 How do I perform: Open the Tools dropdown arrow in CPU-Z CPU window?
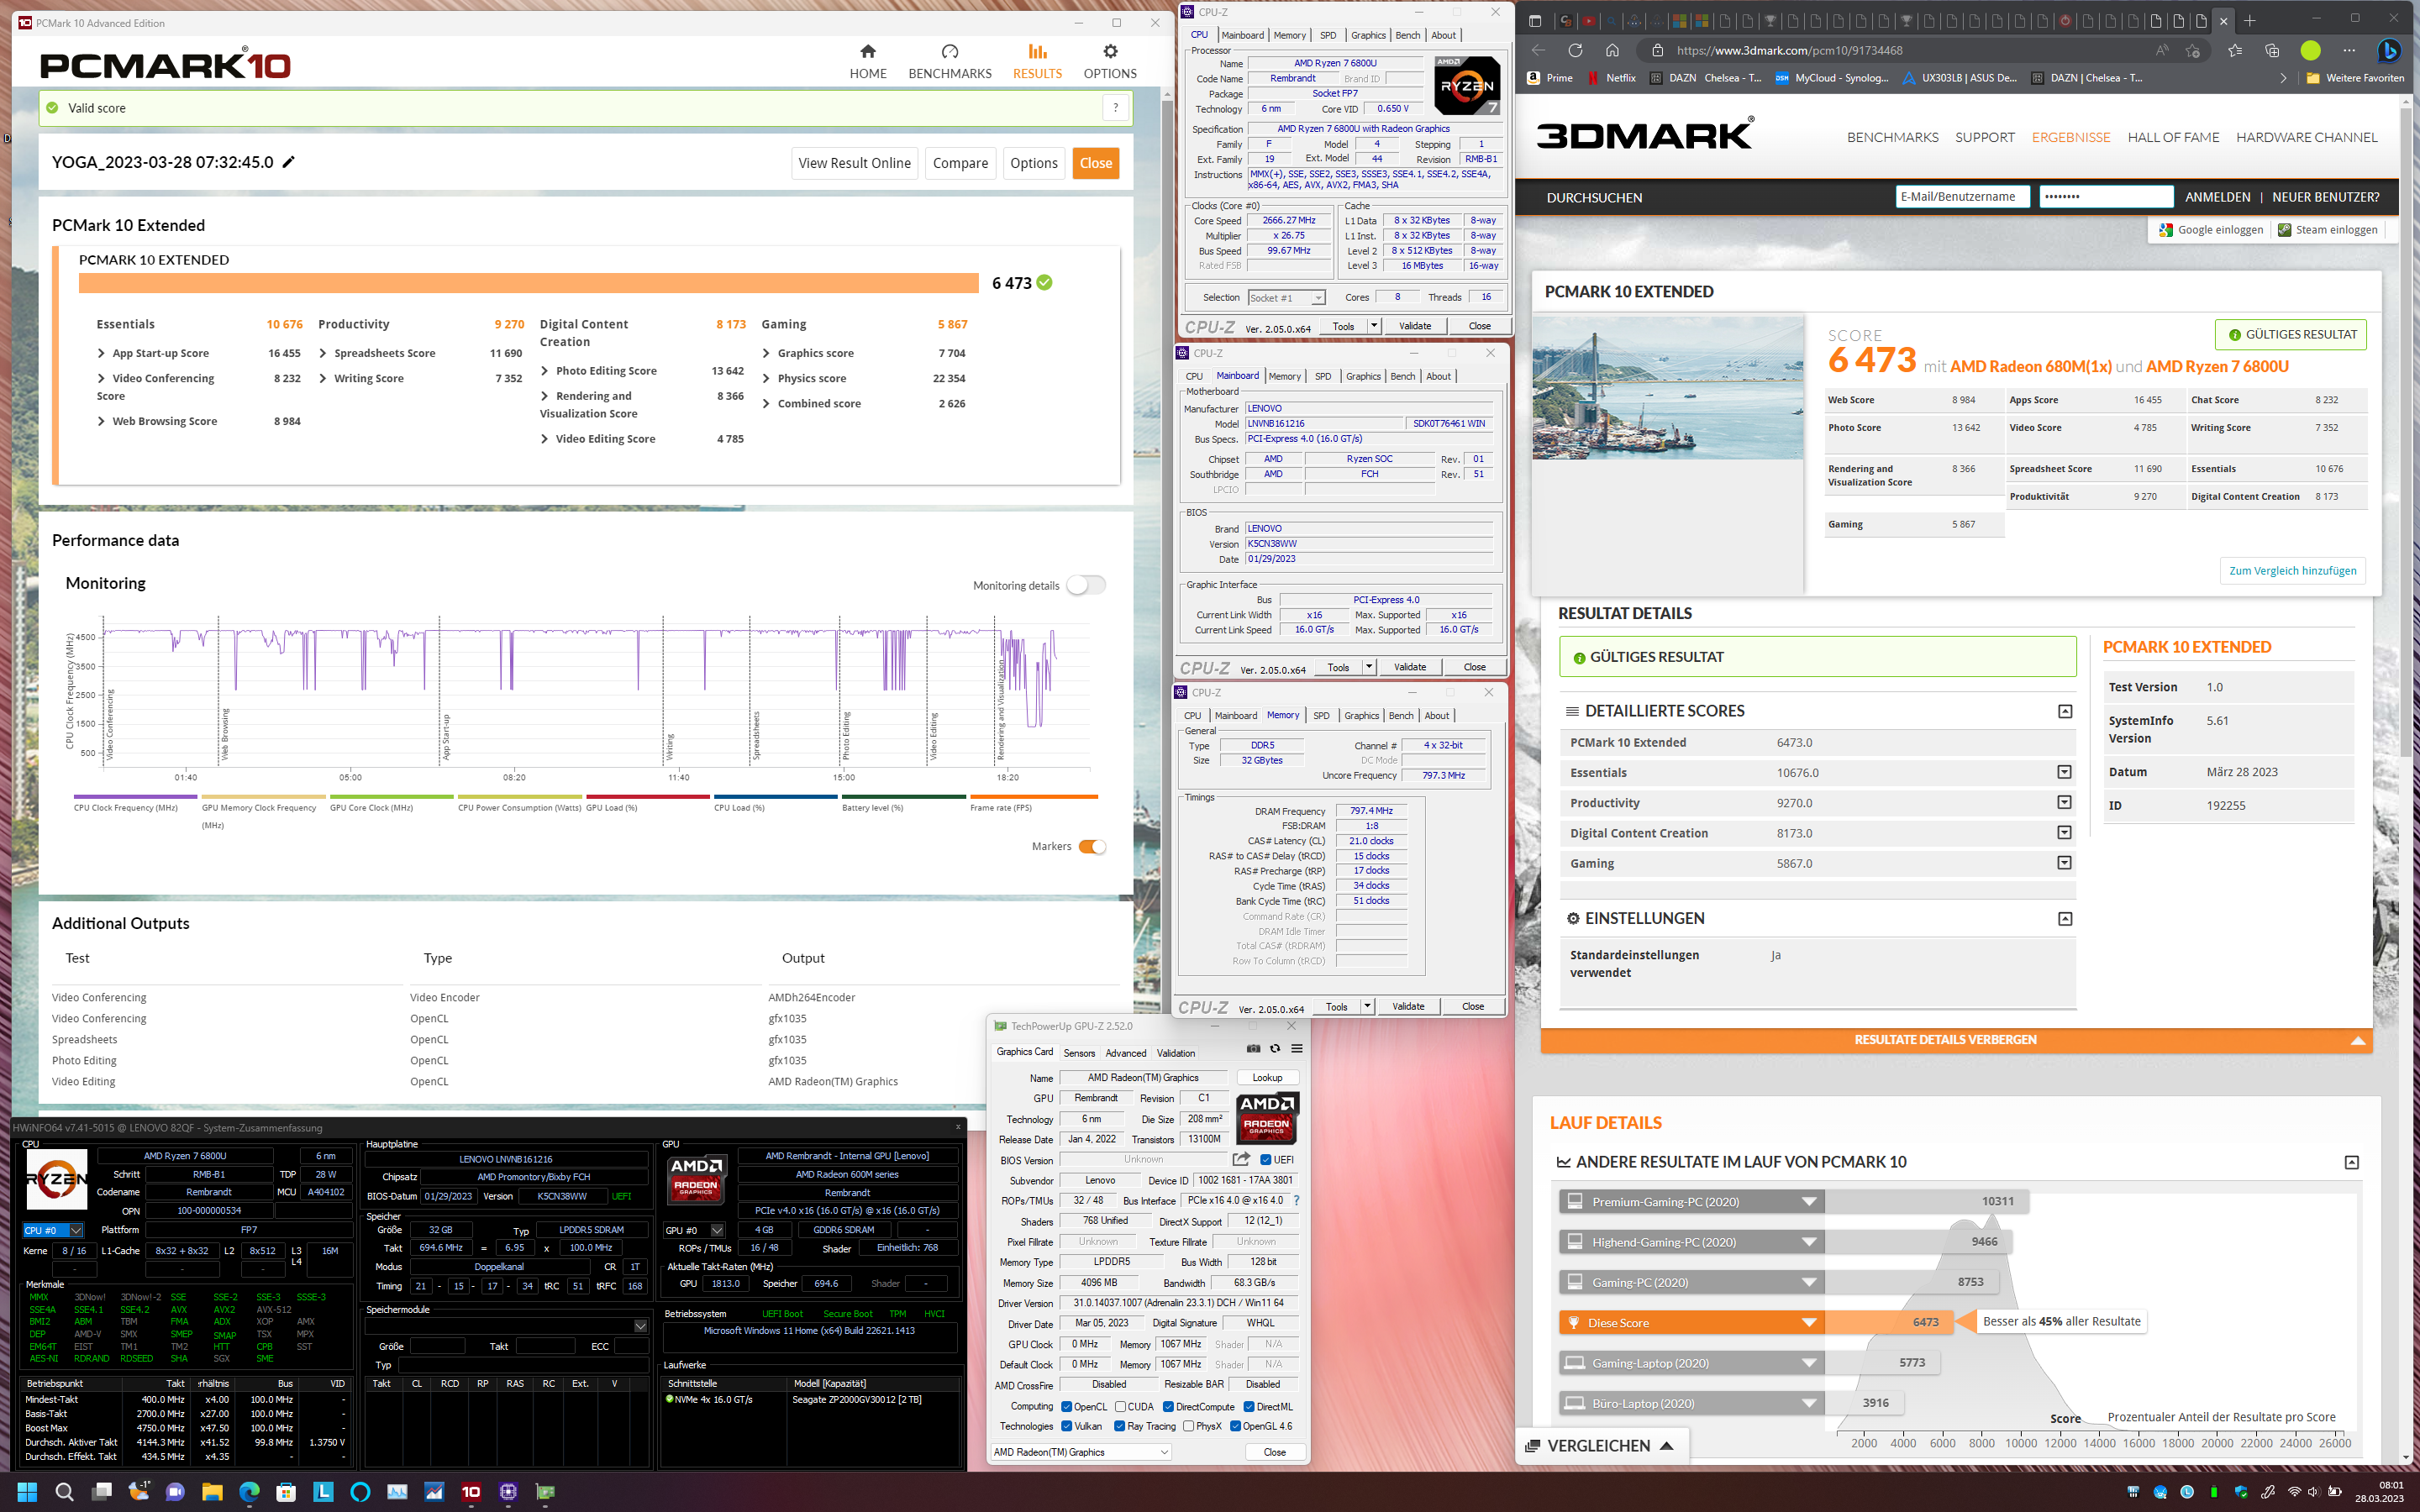click(x=1373, y=326)
